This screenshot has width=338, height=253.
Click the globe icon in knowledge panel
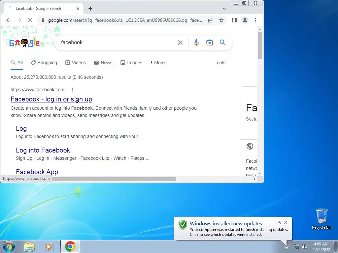pyautogui.click(x=250, y=146)
